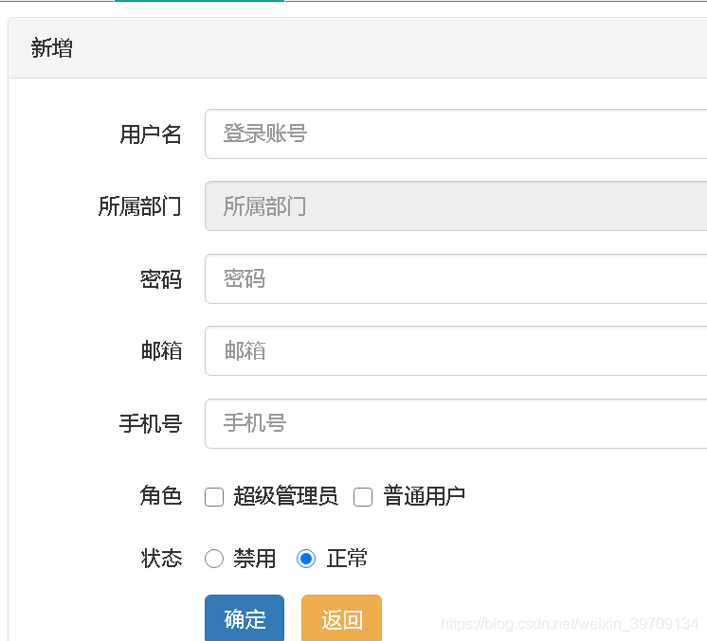Click into the 邮箱 email field
The image size is (707, 641).
pos(455,351)
